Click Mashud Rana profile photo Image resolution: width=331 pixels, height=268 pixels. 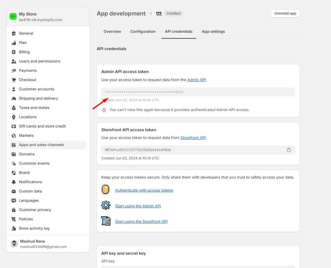14,244
